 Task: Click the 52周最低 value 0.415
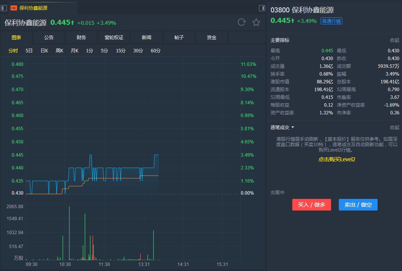click(x=327, y=97)
